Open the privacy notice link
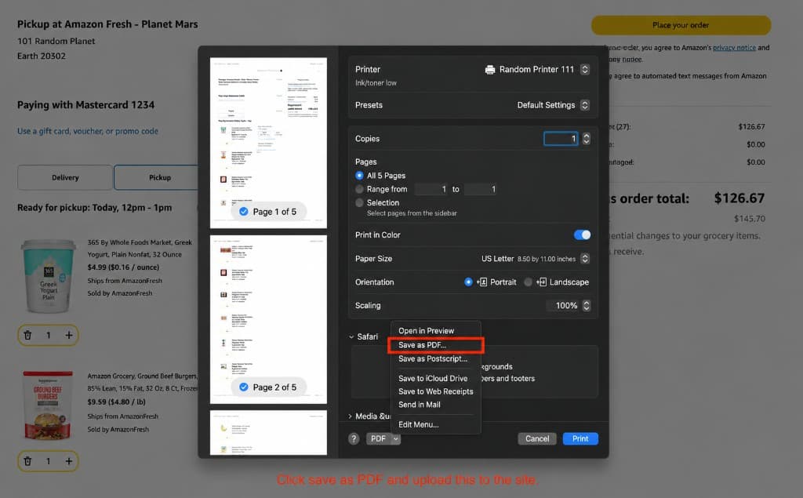This screenshot has height=498, width=803. [x=734, y=48]
